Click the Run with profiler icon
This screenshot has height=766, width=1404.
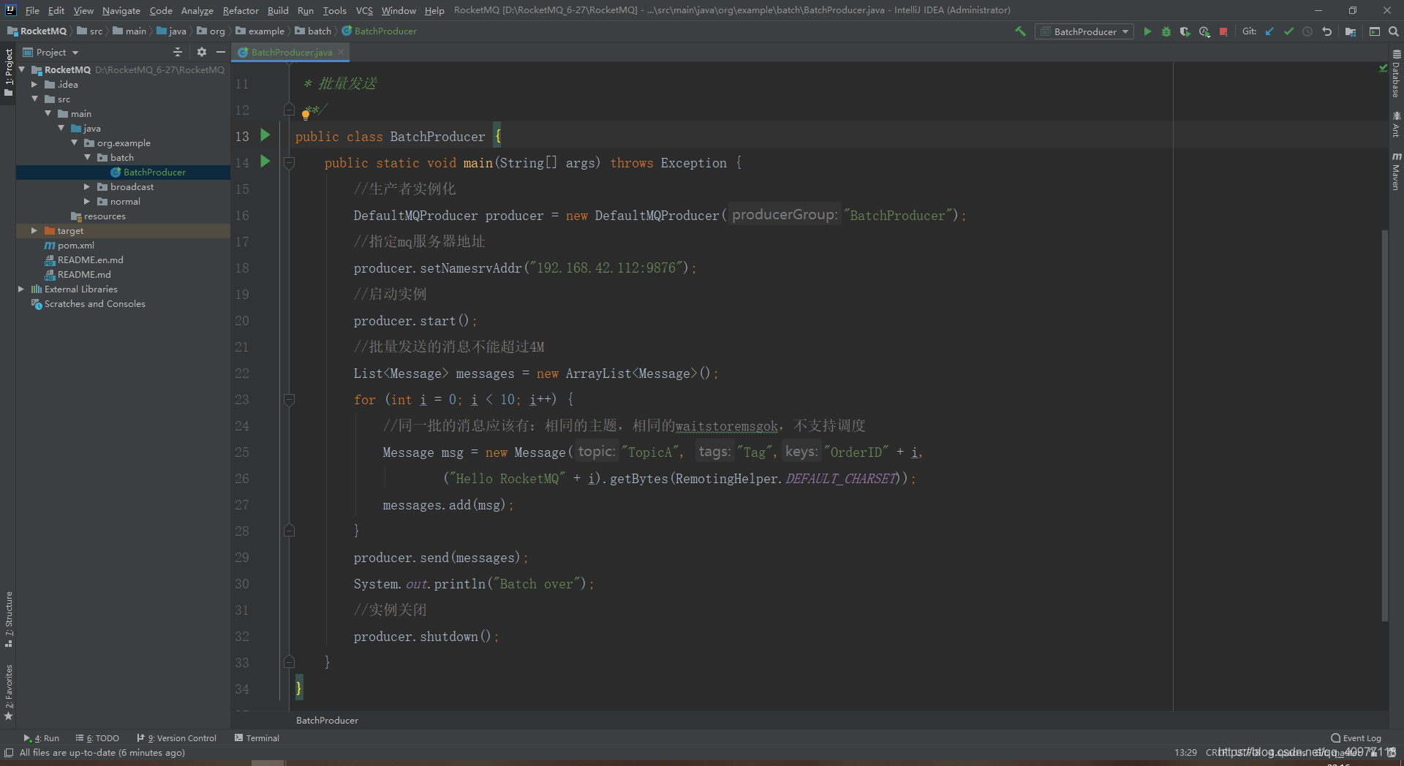pos(1204,31)
